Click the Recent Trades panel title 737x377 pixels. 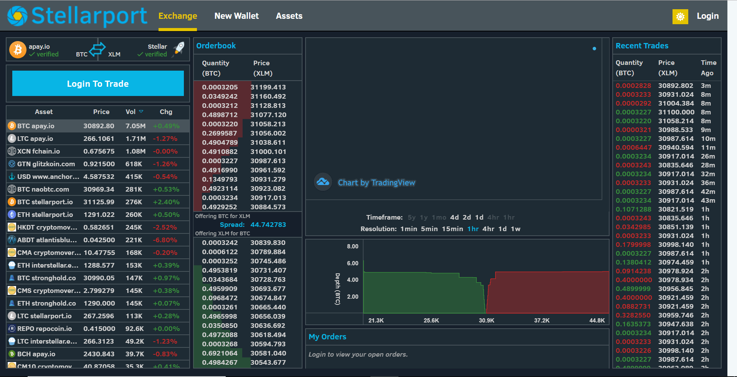click(642, 46)
